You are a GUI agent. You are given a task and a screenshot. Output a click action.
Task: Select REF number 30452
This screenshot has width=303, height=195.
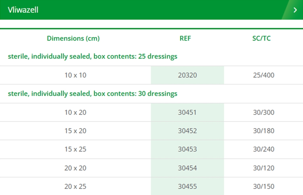[x=187, y=131]
